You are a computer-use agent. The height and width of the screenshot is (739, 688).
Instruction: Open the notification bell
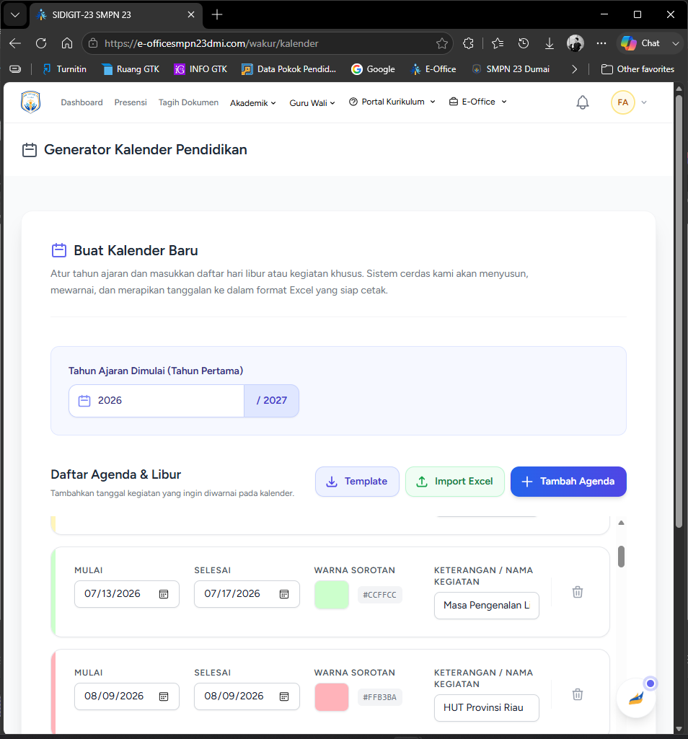click(583, 102)
